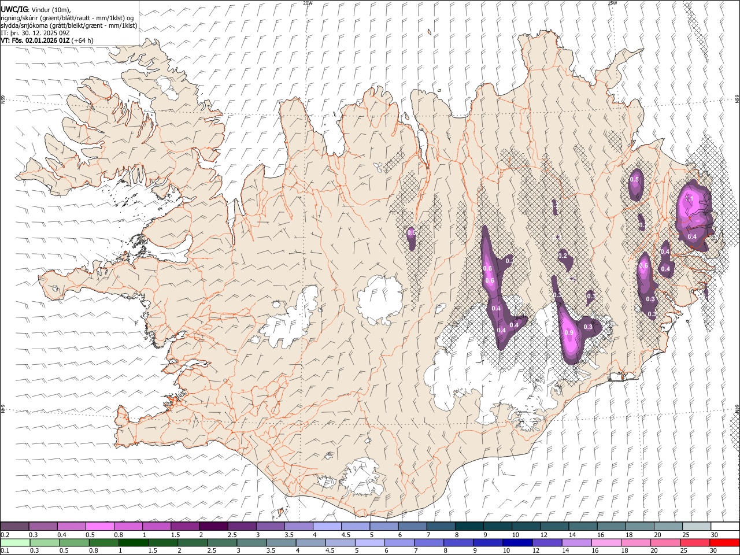Select lower legend pale green swatch at 0.1
The image size is (740, 555).
pos(14,542)
